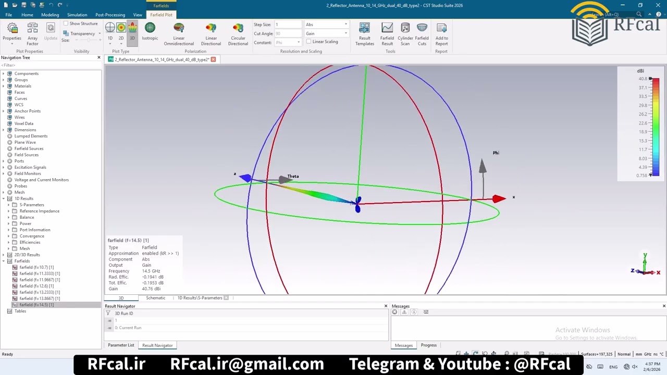Image resolution: width=667 pixels, height=375 pixels.
Task: Collapse the Farfields tree node
Action: pos(3,261)
